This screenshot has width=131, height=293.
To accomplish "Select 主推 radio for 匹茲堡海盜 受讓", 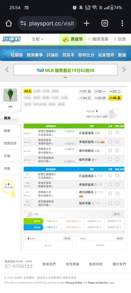I will tap(110, 132).
